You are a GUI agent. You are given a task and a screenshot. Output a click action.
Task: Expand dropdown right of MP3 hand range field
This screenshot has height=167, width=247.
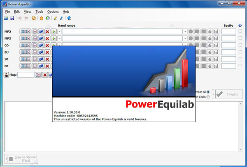click(x=185, y=39)
